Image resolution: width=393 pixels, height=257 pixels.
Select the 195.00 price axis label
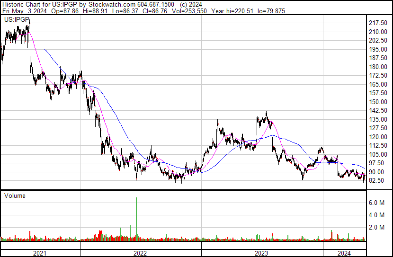click(x=378, y=49)
